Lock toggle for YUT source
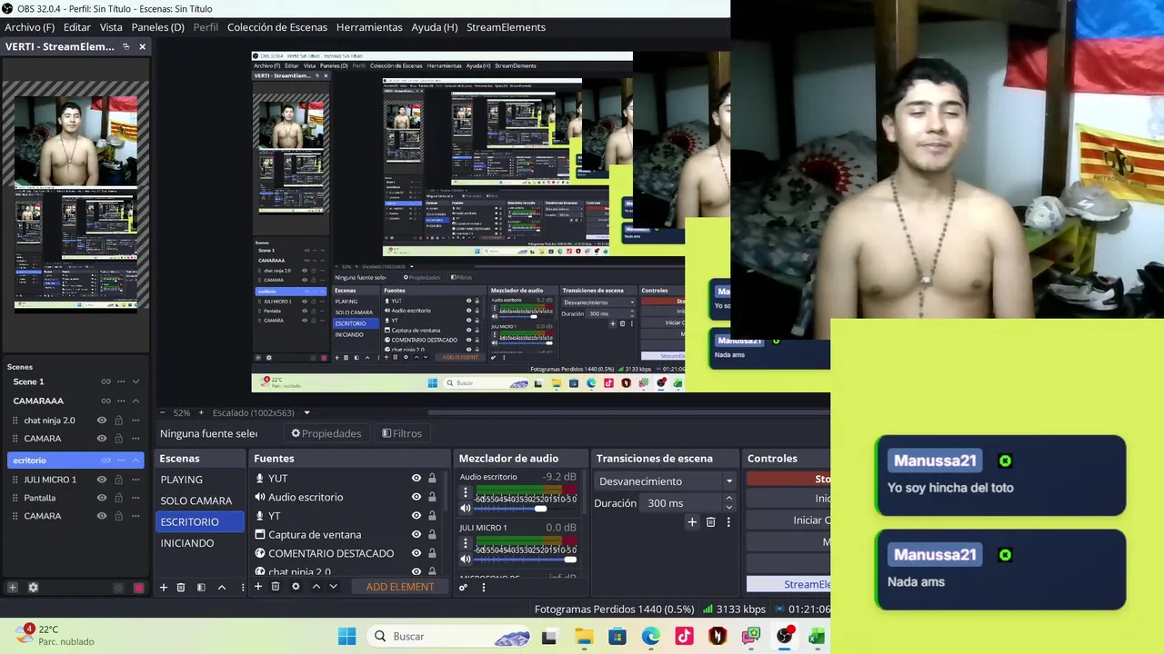 (x=432, y=479)
